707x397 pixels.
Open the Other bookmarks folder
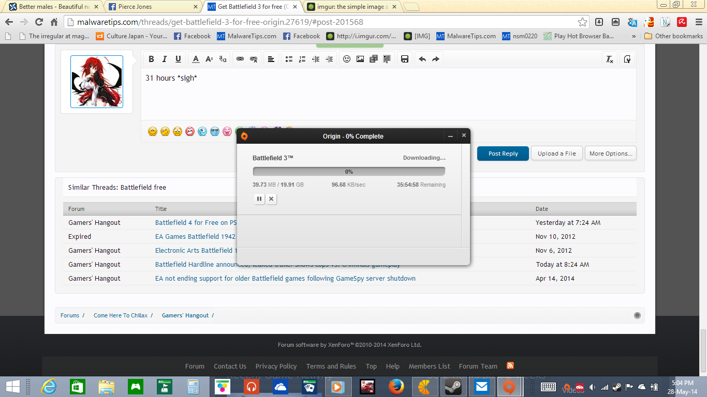pyautogui.click(x=673, y=36)
